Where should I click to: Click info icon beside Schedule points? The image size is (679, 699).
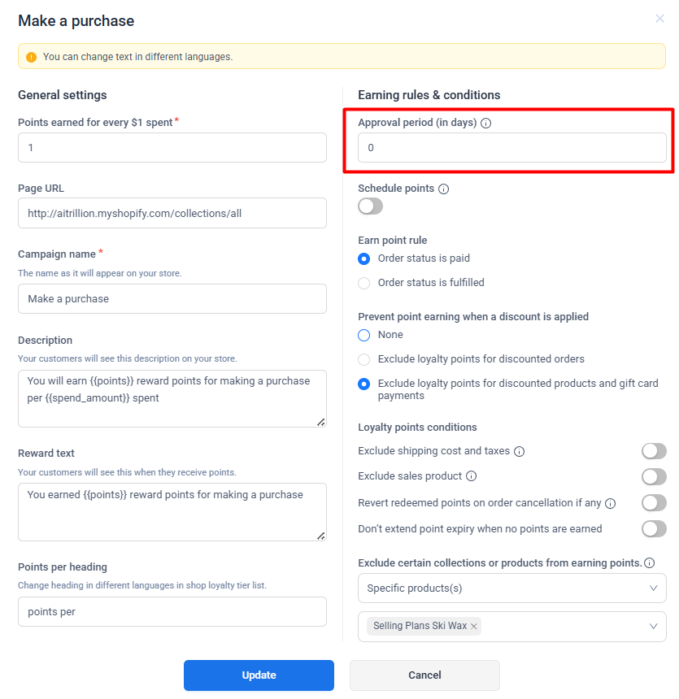(x=443, y=189)
